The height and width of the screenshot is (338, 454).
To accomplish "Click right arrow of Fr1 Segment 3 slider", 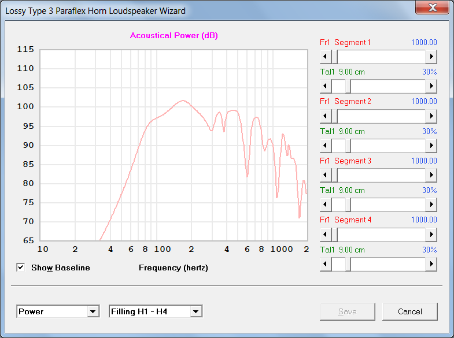I will click(431, 175).
